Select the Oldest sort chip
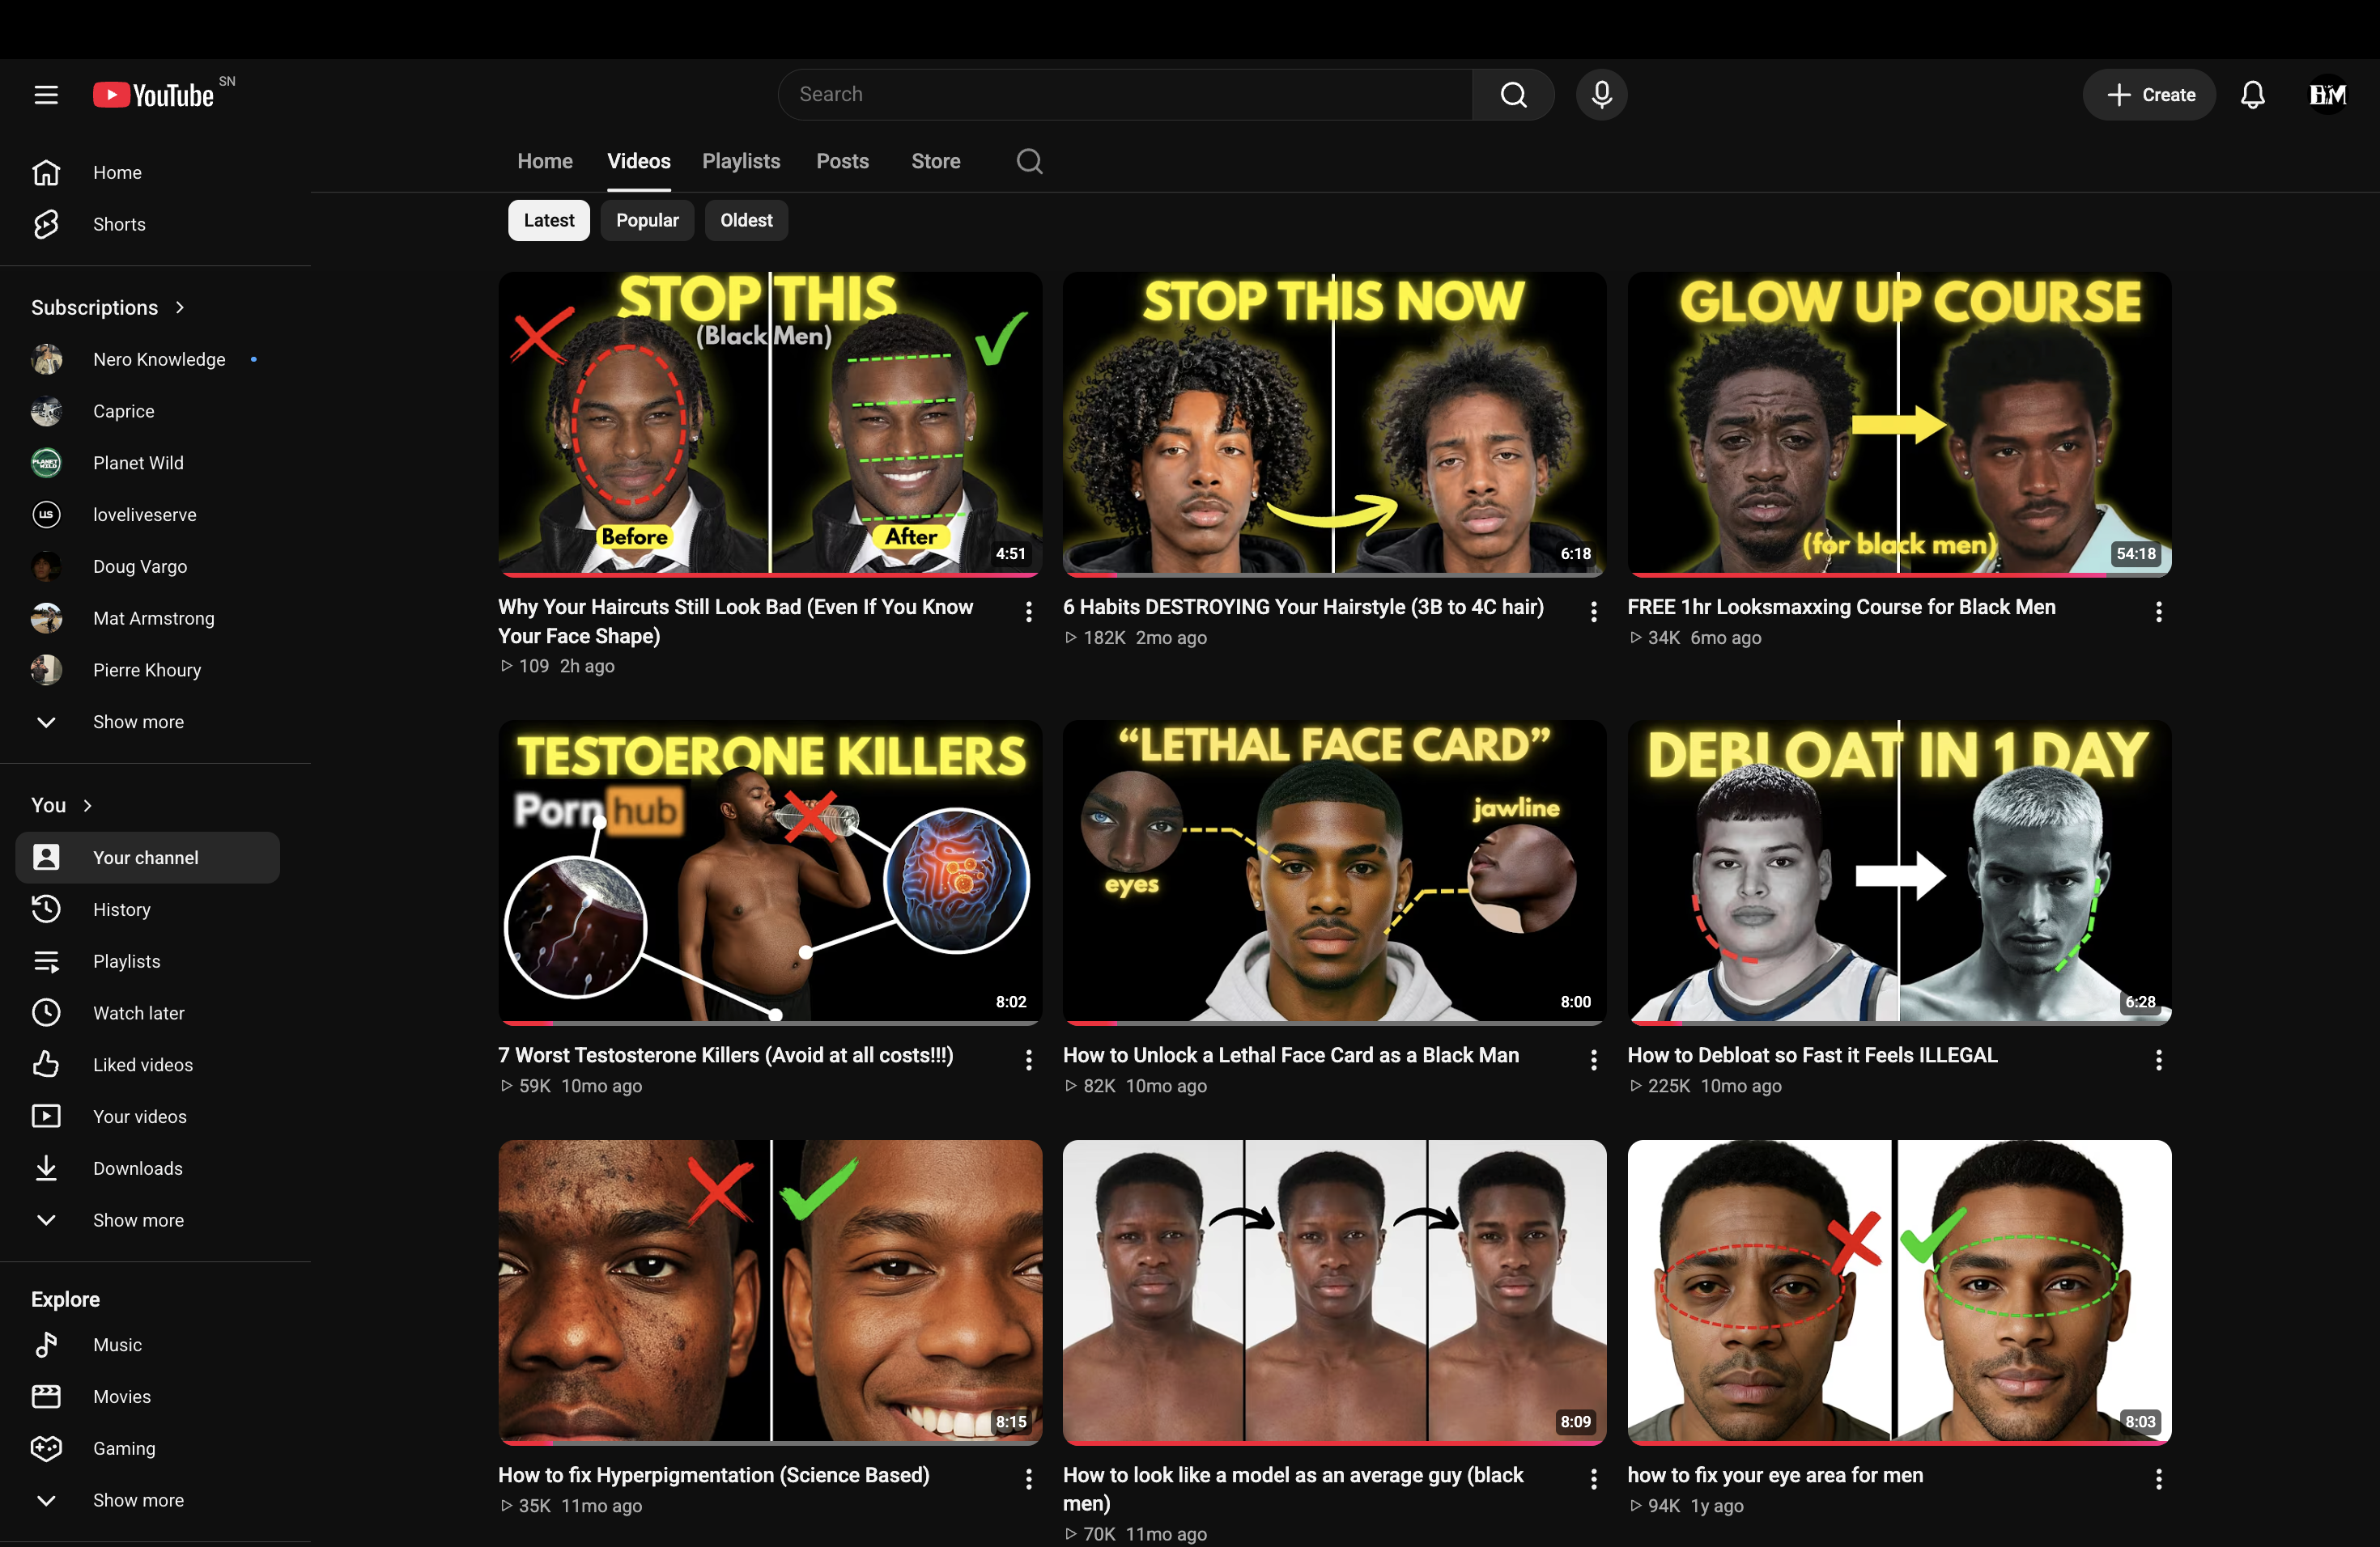Viewport: 2380px width, 1547px height. (x=746, y=220)
